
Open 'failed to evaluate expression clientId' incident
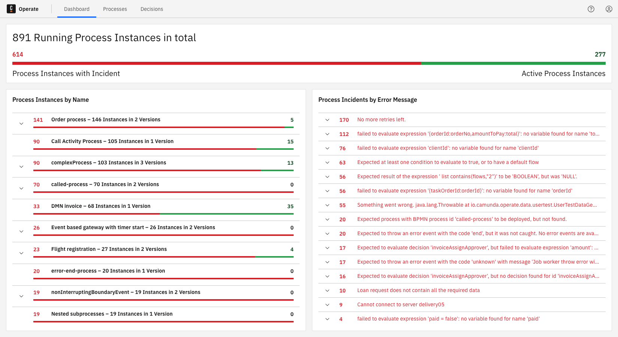[x=448, y=148]
